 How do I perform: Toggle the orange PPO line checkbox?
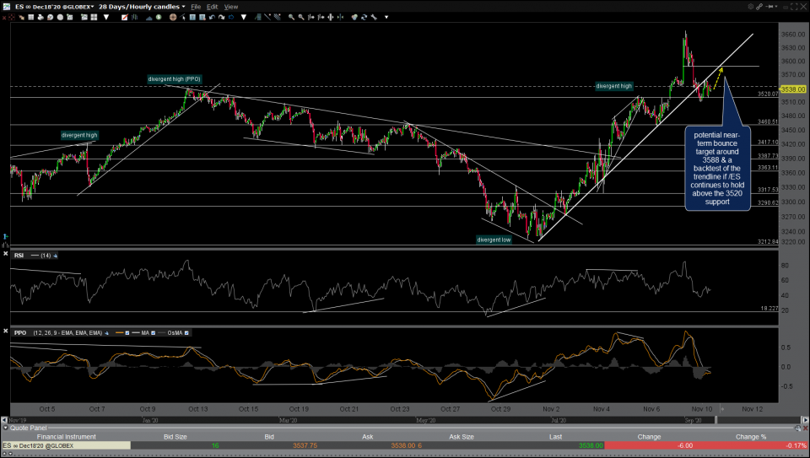point(127,333)
